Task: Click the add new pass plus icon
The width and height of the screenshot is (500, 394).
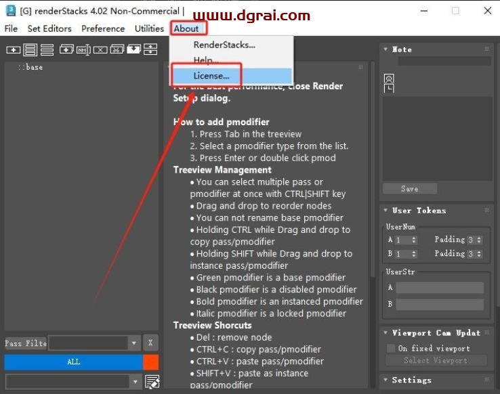Action: click(13, 50)
